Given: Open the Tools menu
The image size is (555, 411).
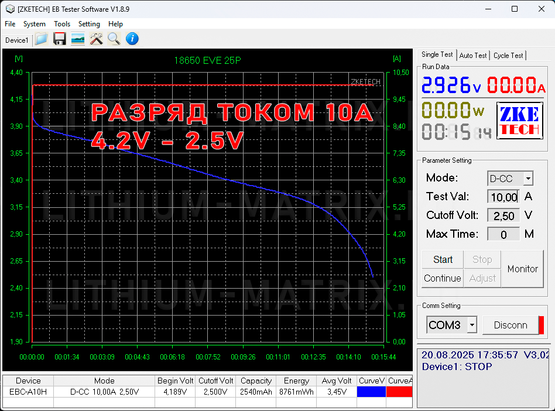Looking at the screenshot, I should [x=62, y=24].
